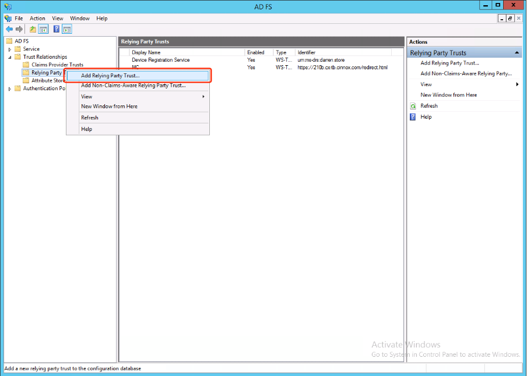
Task: Sort by Type column header
Action: pos(284,52)
